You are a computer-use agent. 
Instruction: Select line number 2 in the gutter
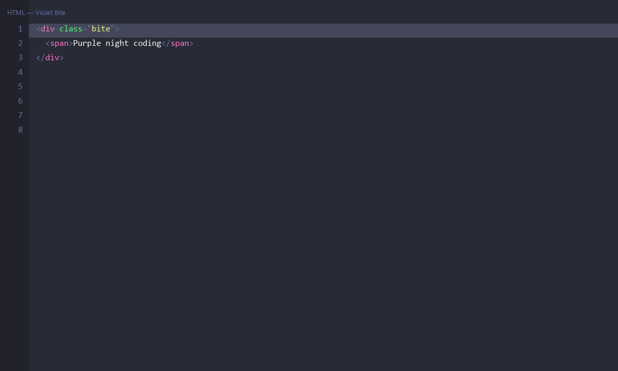[x=20, y=43]
